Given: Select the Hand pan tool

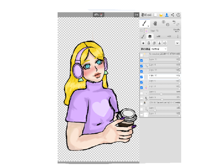Looking at the screenshot, I should [155, 24].
